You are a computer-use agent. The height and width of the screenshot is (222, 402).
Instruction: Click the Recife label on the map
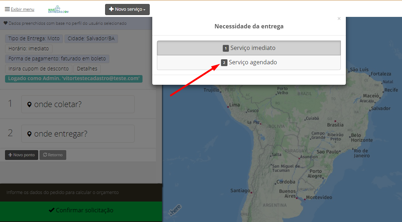pos(391,90)
